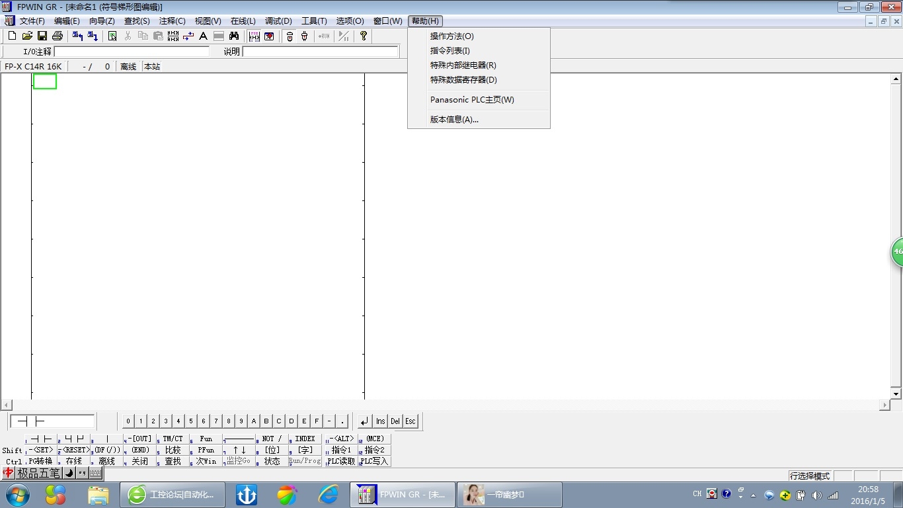The height and width of the screenshot is (508, 903).
Task: Open the Internet Explorer taskbar icon
Action: [x=329, y=494]
